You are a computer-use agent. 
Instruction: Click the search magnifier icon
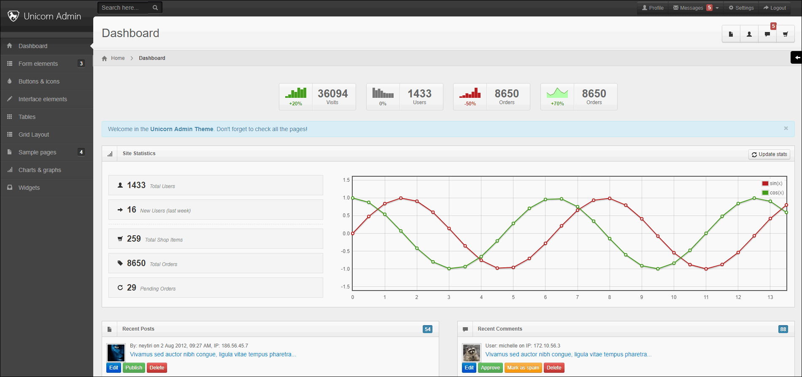click(x=155, y=8)
